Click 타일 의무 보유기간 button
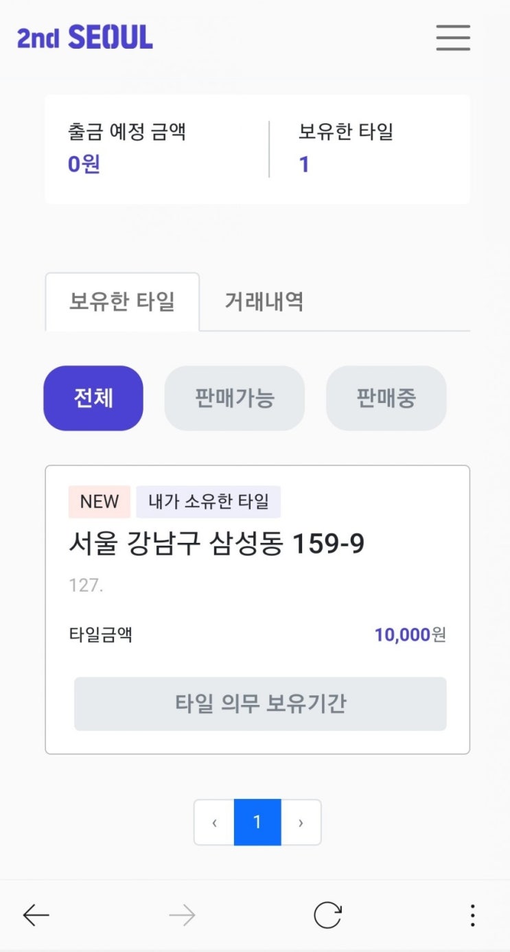This screenshot has width=510, height=952. pyautogui.click(x=260, y=704)
